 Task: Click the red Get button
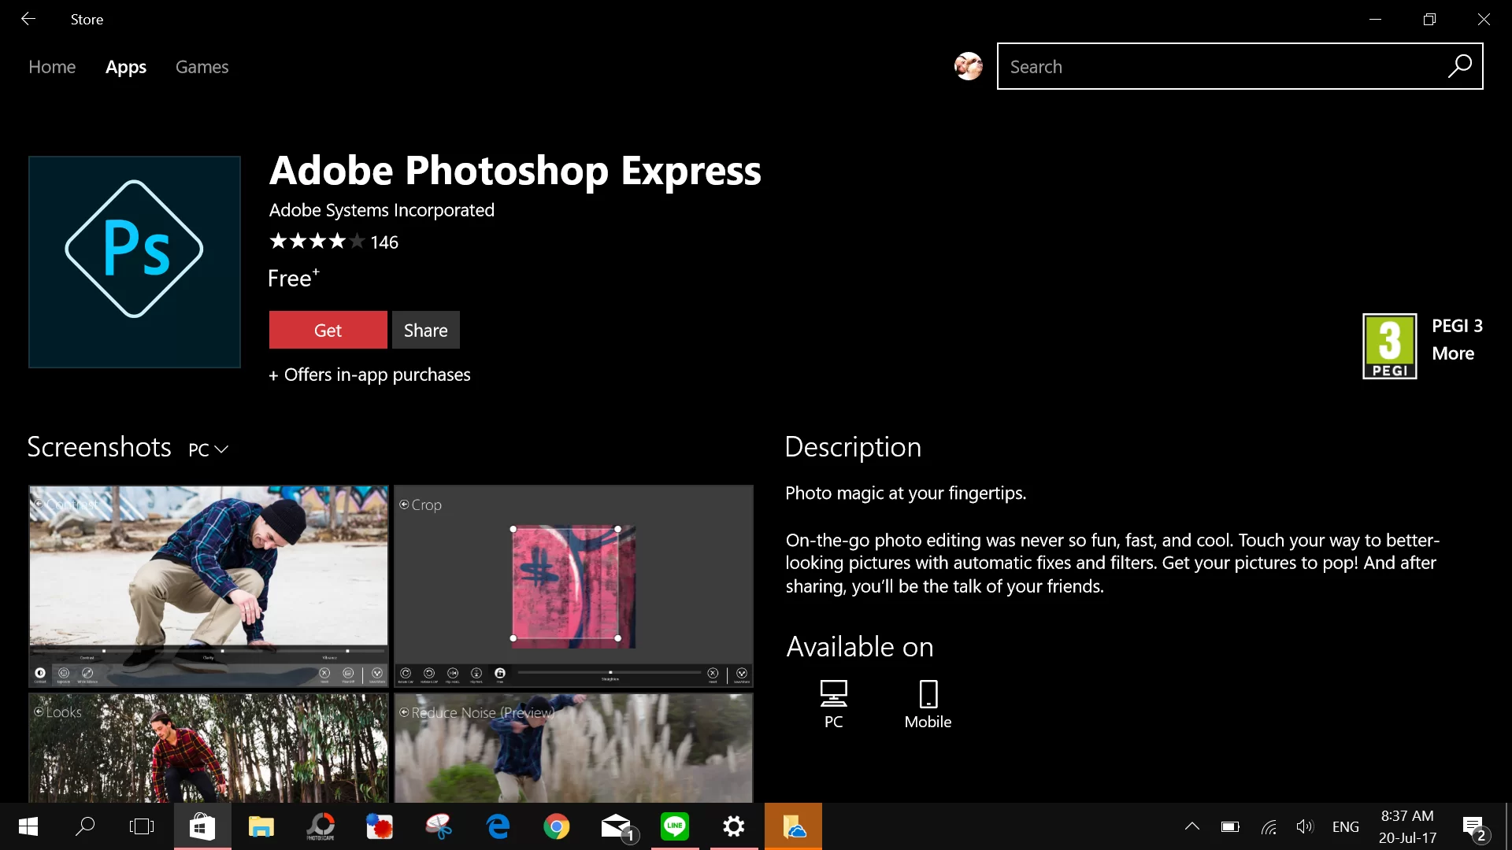click(328, 330)
